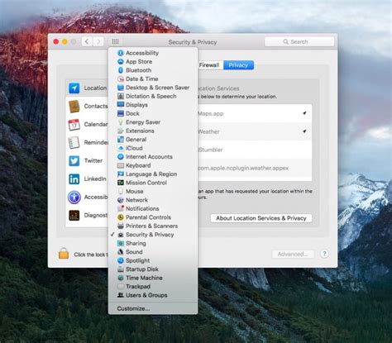Select the Privacy tab
392x343 pixels.
coord(238,65)
